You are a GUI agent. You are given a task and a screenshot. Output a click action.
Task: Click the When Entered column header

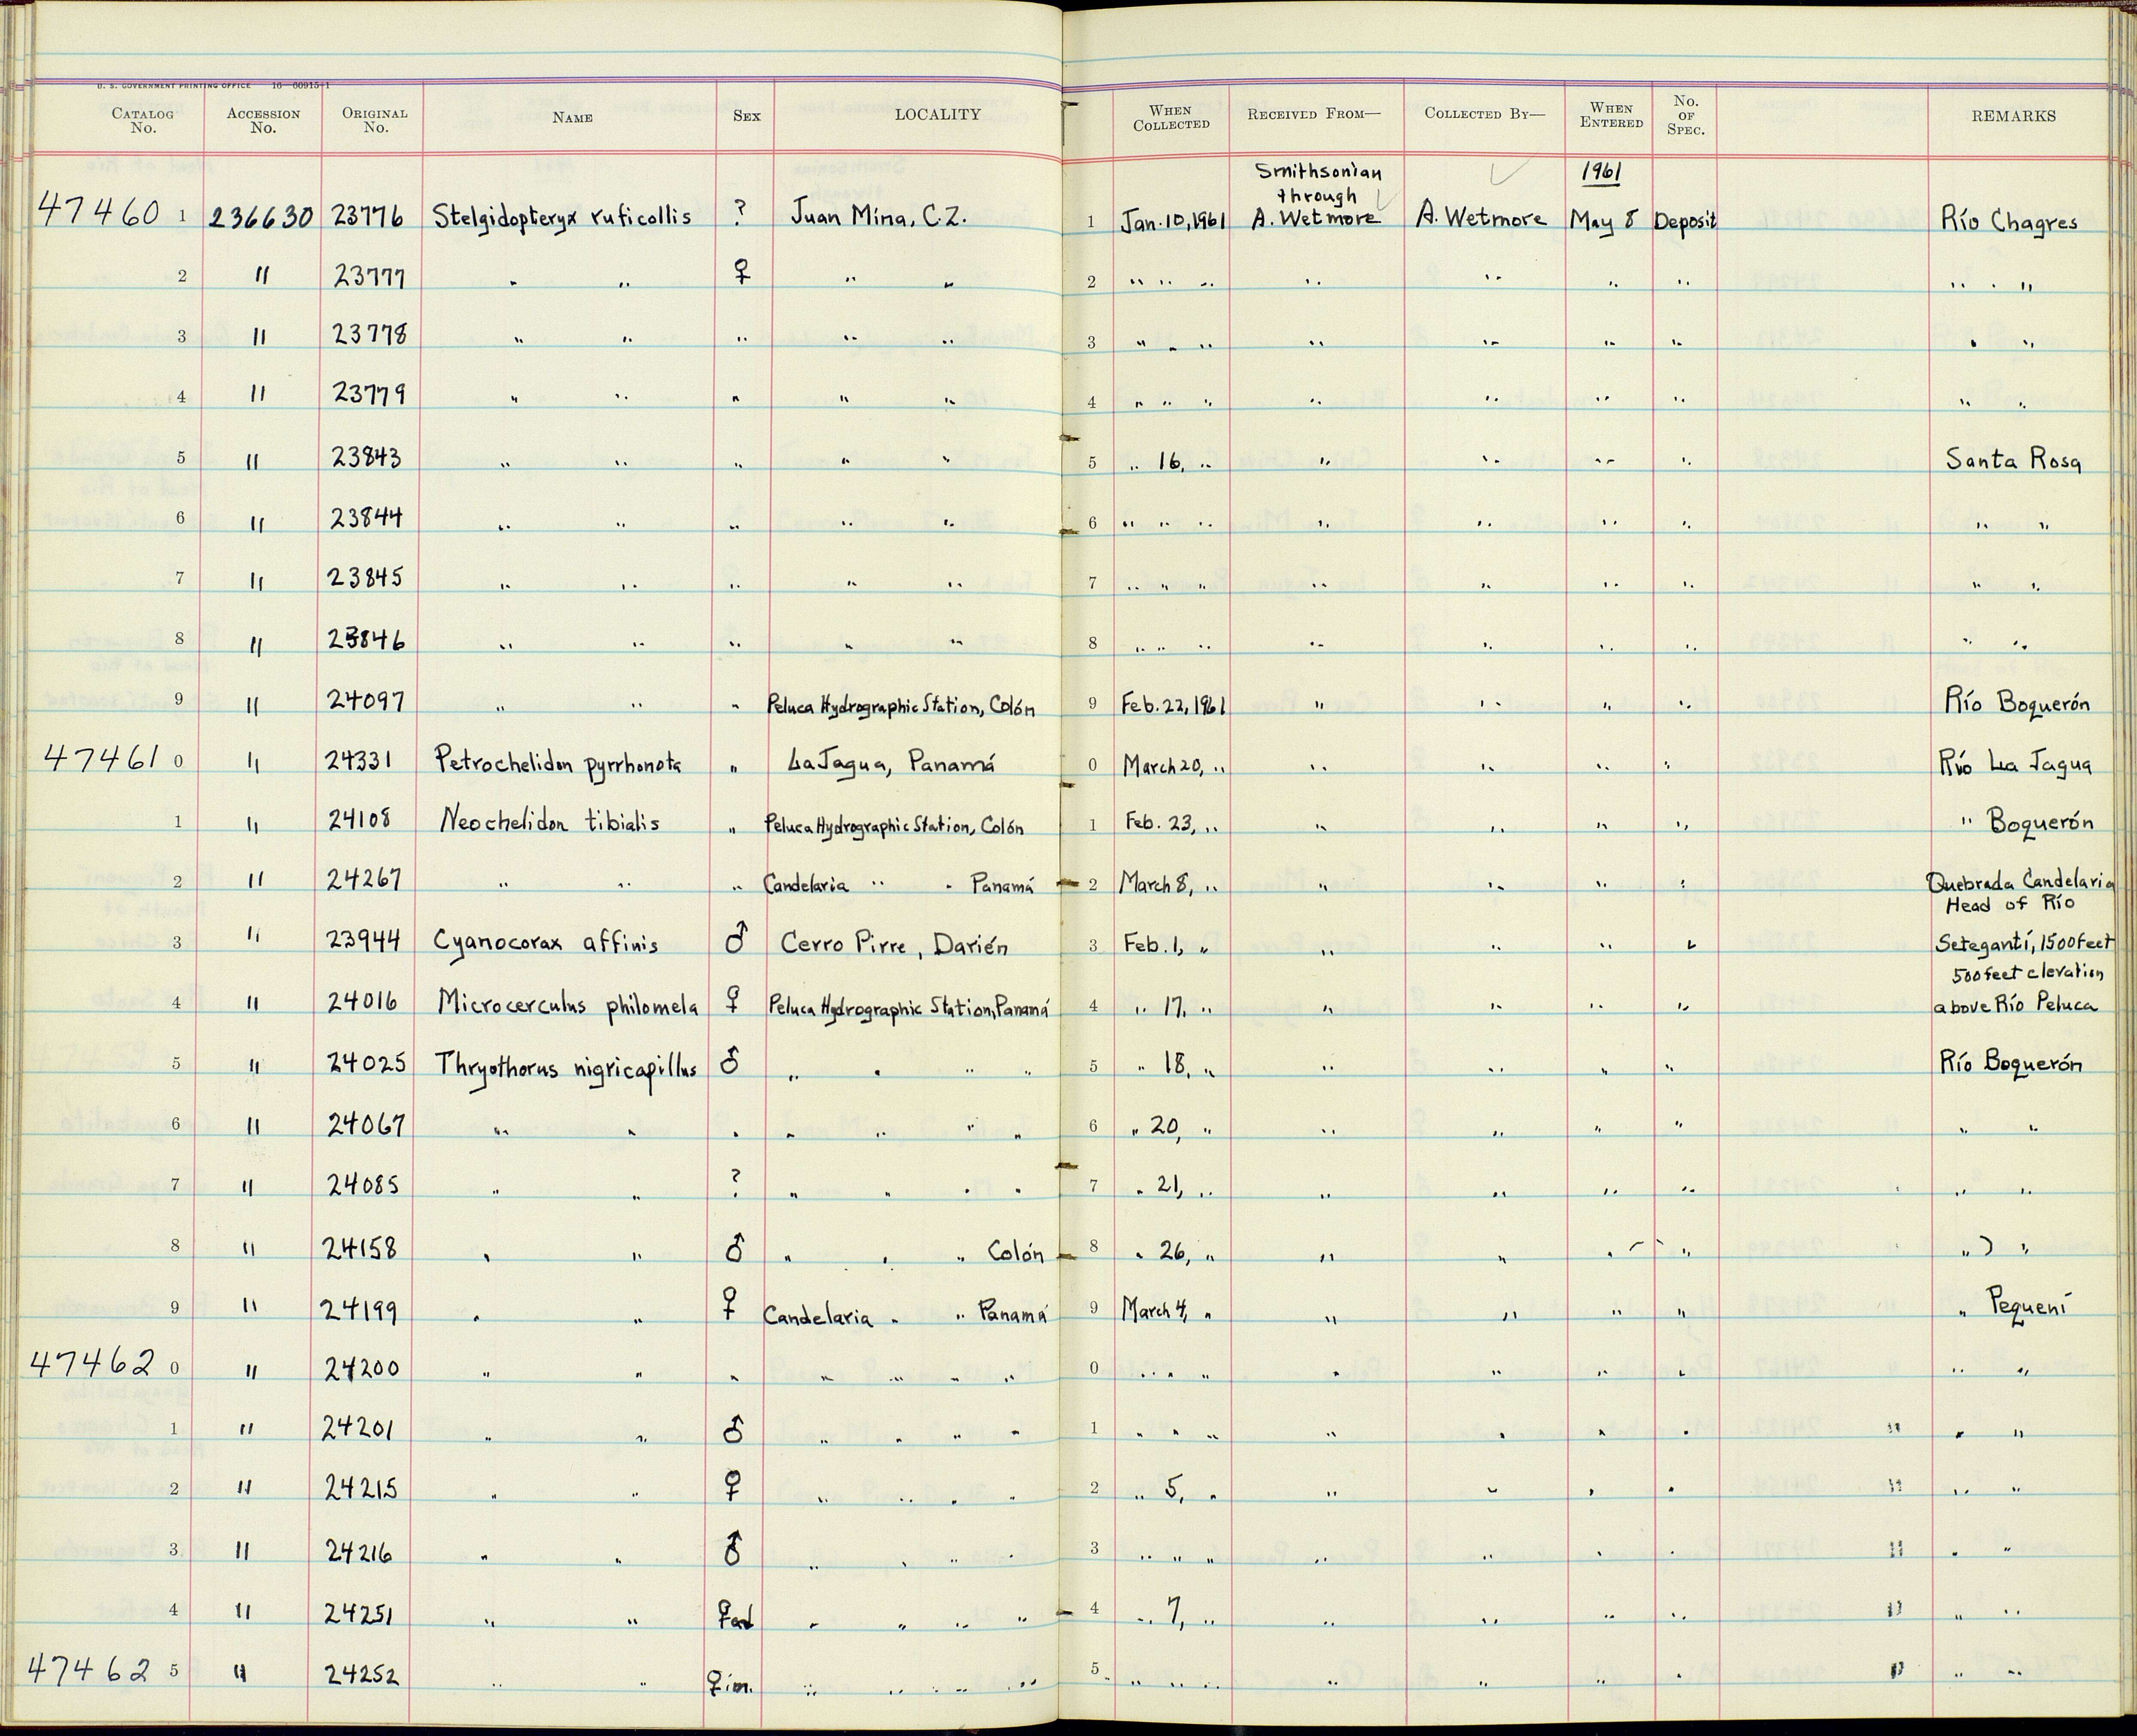click(x=1611, y=115)
